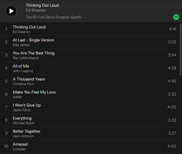Click Jason Mraz artist name under track 7
The image size is (182, 154).
coord(21,110)
